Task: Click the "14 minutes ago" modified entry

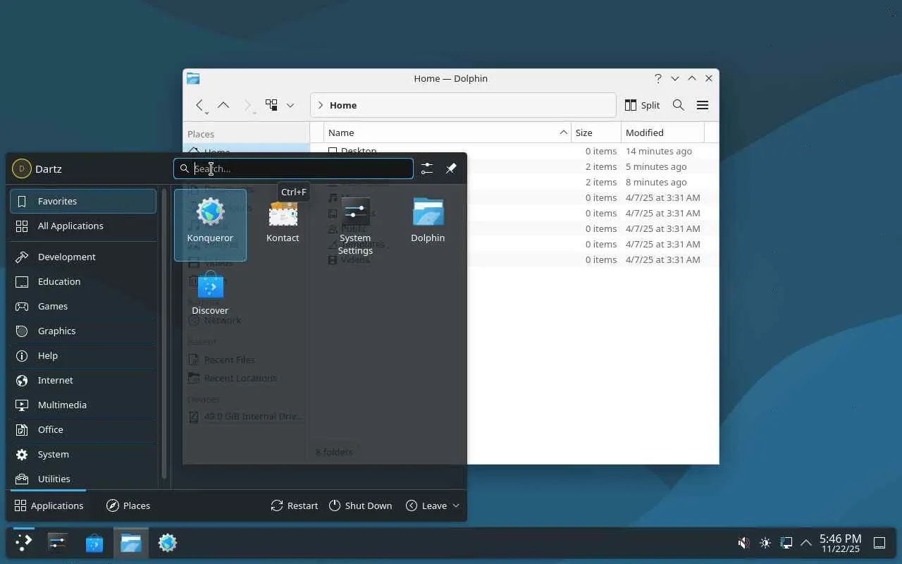Action: point(659,151)
